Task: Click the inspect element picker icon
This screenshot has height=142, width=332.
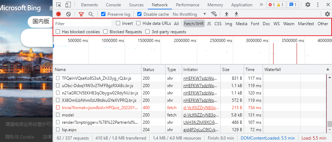Action: click(x=58, y=5)
